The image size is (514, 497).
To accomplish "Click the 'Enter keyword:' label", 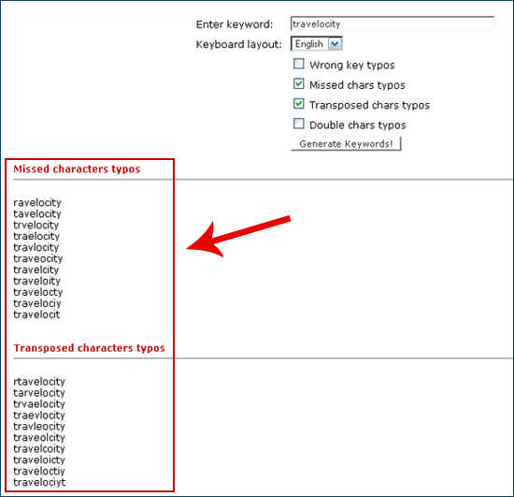I will pos(235,24).
